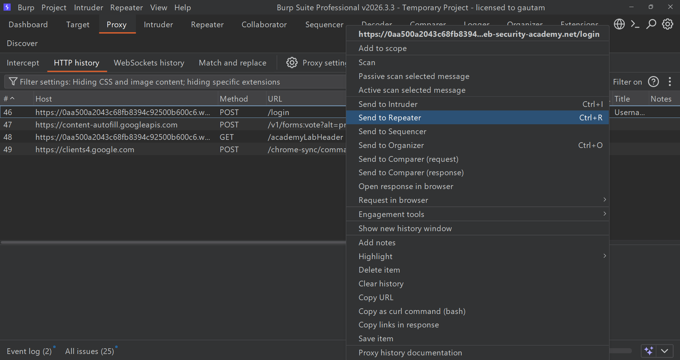The image size is (680, 360).
Task: Switch to the Dashboard tab
Action: point(28,24)
